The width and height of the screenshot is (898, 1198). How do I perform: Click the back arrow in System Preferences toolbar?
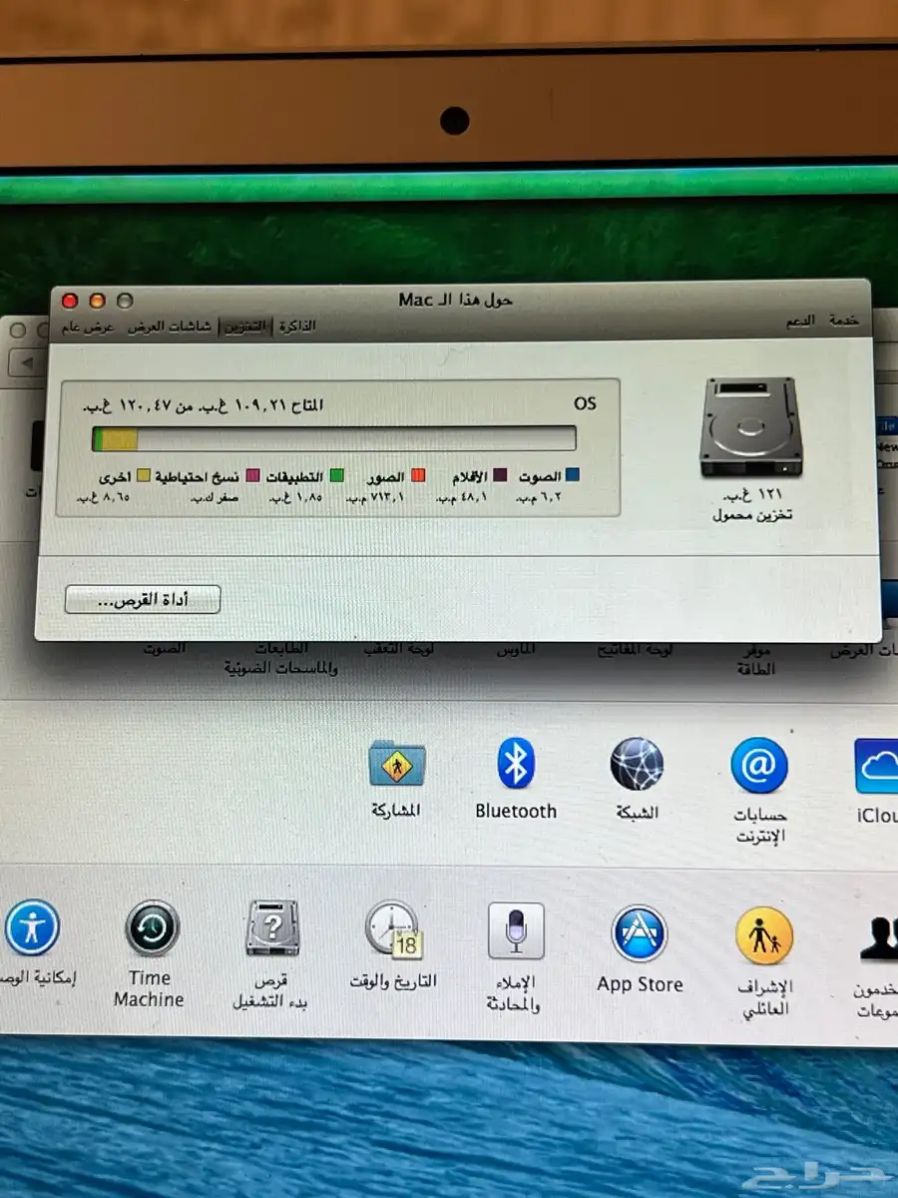(27, 360)
